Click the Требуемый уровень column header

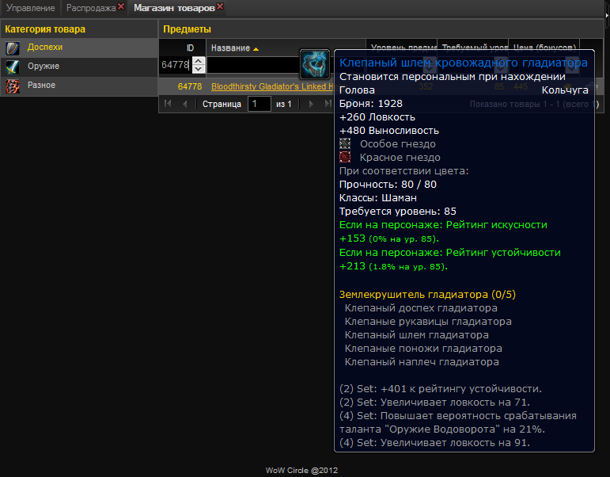[x=472, y=44]
